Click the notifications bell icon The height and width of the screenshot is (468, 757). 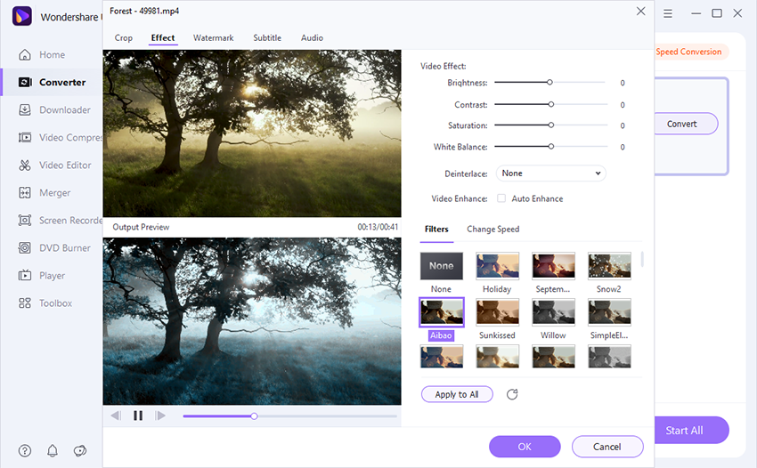53,451
